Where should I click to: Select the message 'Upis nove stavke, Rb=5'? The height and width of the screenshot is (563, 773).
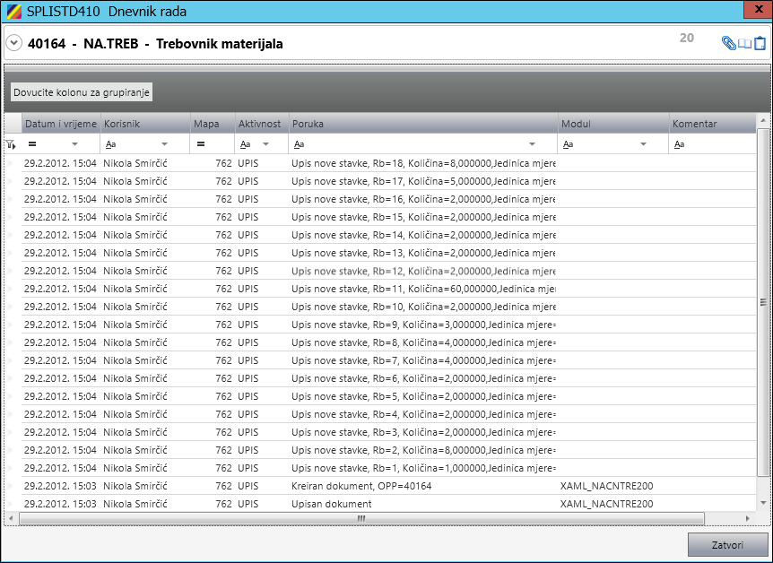[x=423, y=396]
